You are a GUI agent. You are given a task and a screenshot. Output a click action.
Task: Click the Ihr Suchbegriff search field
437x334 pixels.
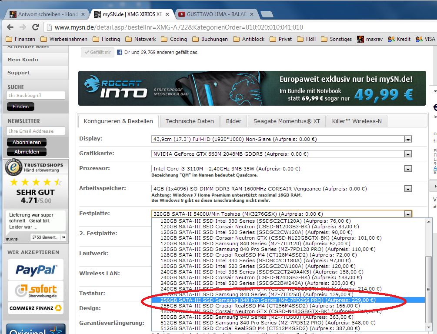coord(36,95)
